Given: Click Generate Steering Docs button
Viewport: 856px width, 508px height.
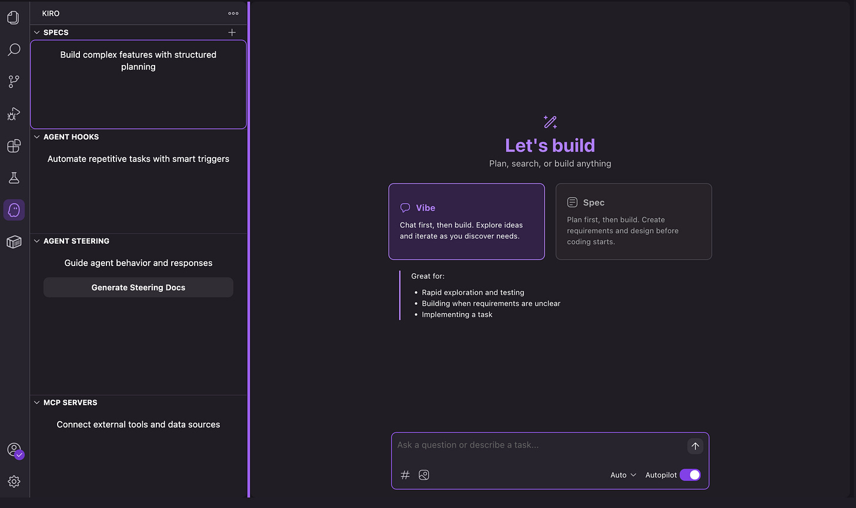Looking at the screenshot, I should (138, 287).
